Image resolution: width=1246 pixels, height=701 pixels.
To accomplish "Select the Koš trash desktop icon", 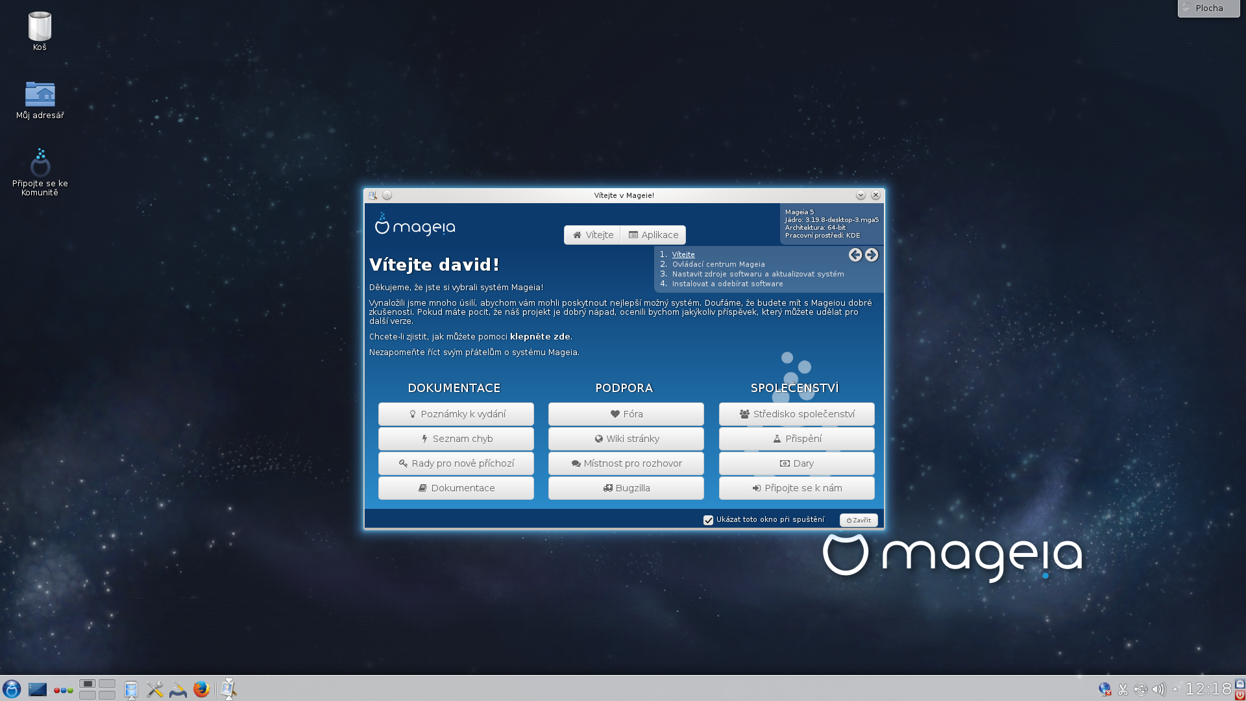I will [x=40, y=32].
